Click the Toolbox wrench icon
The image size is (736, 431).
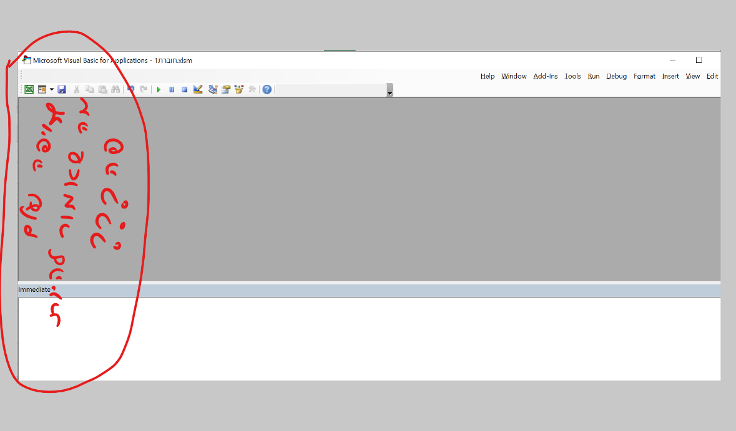252,89
